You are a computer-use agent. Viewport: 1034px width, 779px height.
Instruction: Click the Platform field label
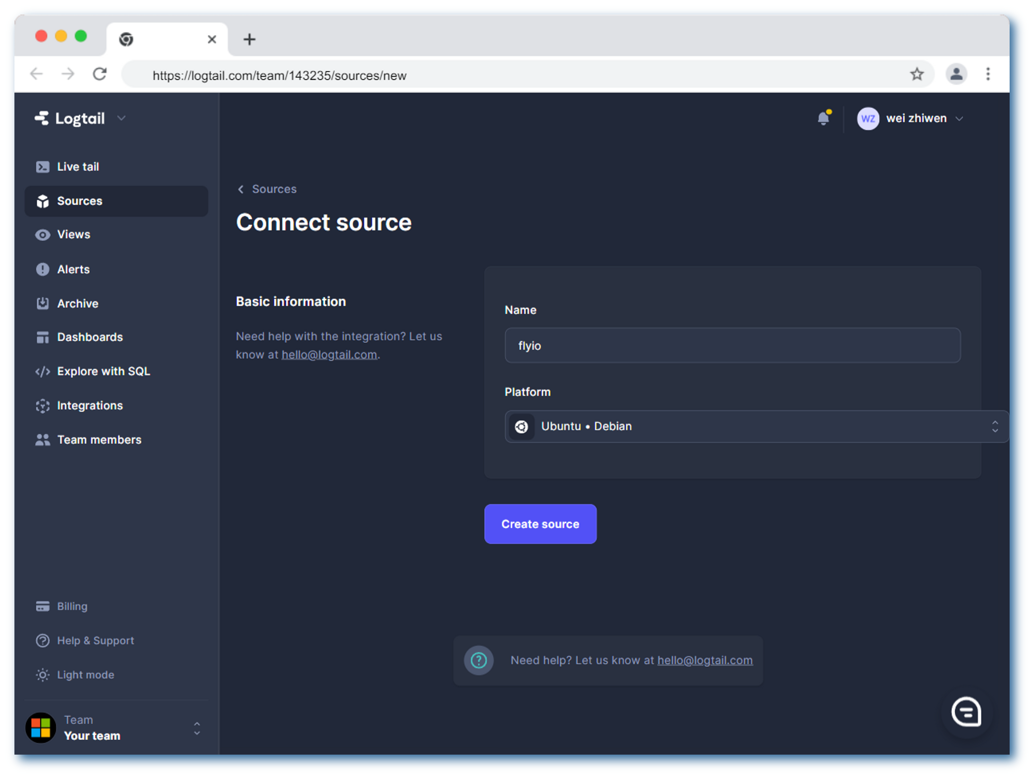pyautogui.click(x=527, y=392)
